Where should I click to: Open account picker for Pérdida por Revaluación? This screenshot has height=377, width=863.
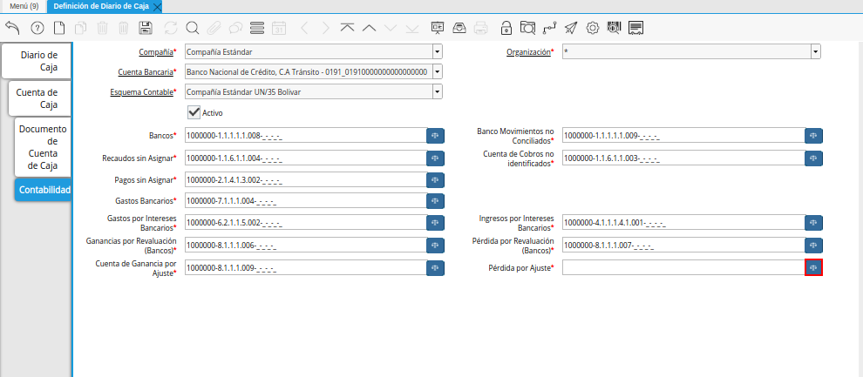(813, 246)
